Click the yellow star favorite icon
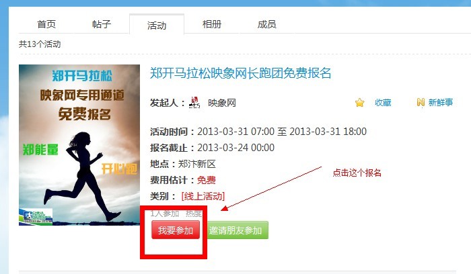 click(x=359, y=103)
